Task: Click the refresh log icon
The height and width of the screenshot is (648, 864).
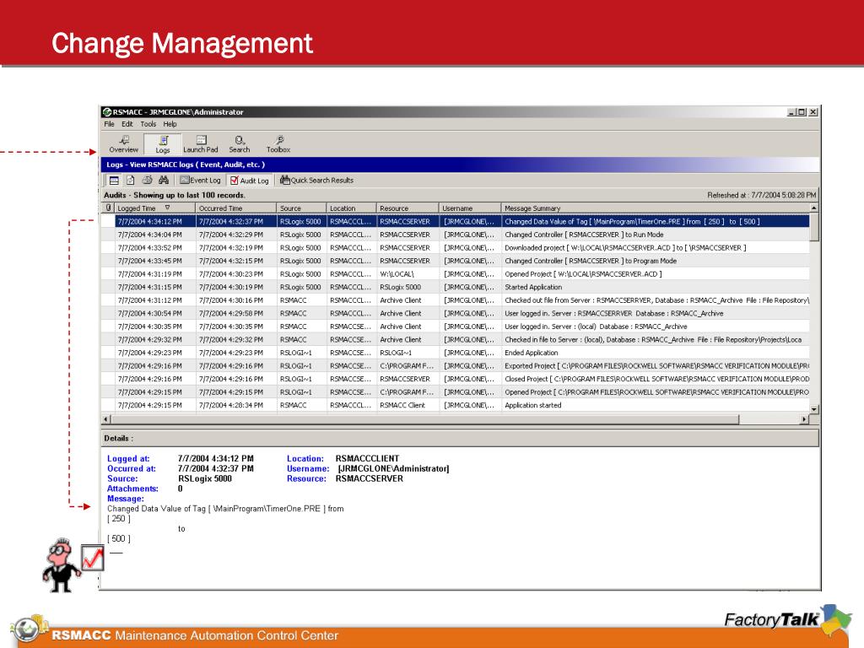Action: 131,181
